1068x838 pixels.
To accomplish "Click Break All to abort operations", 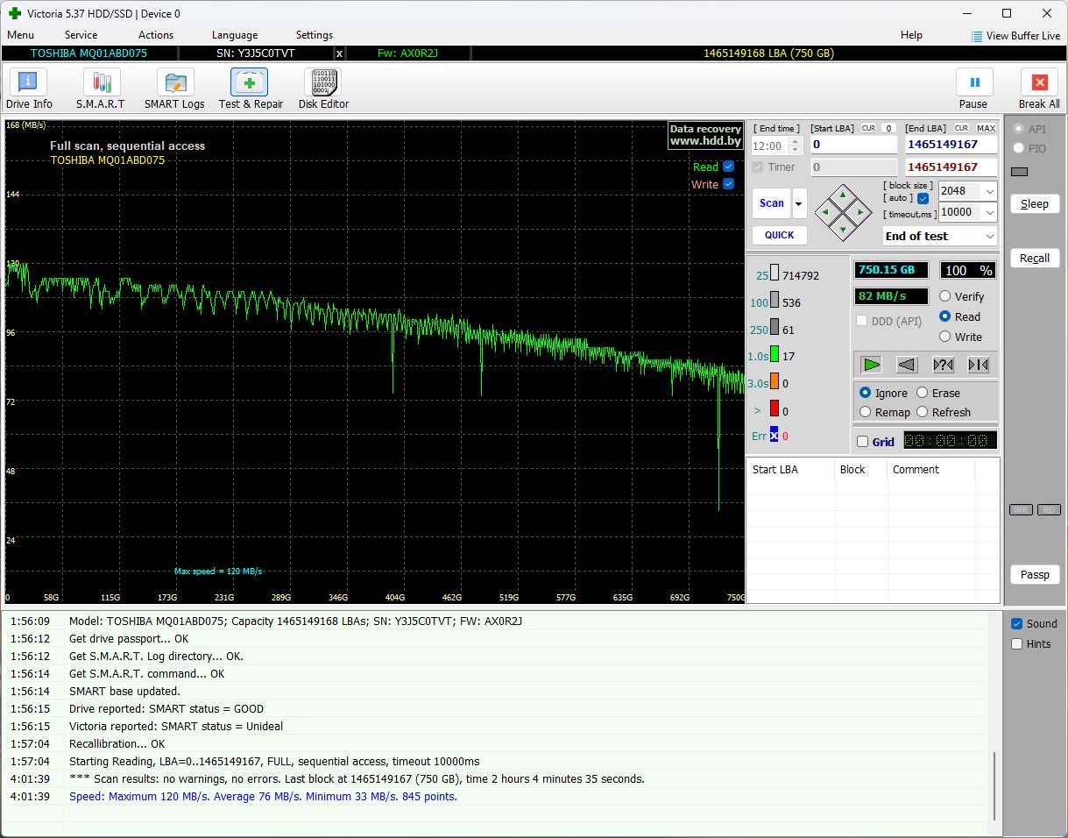I will (1039, 89).
